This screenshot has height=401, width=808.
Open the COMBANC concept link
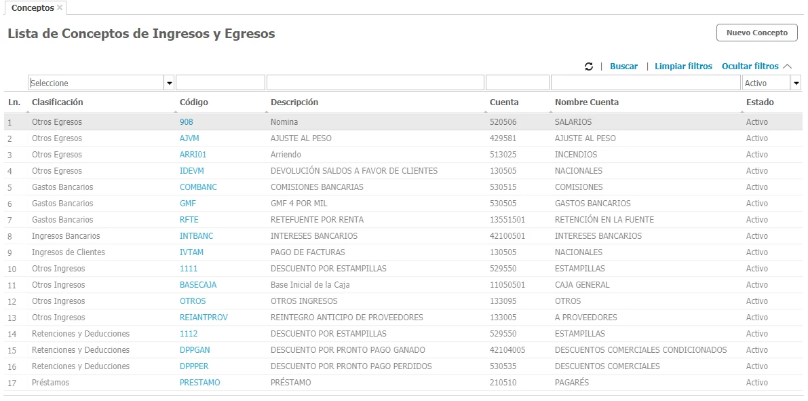coord(198,187)
